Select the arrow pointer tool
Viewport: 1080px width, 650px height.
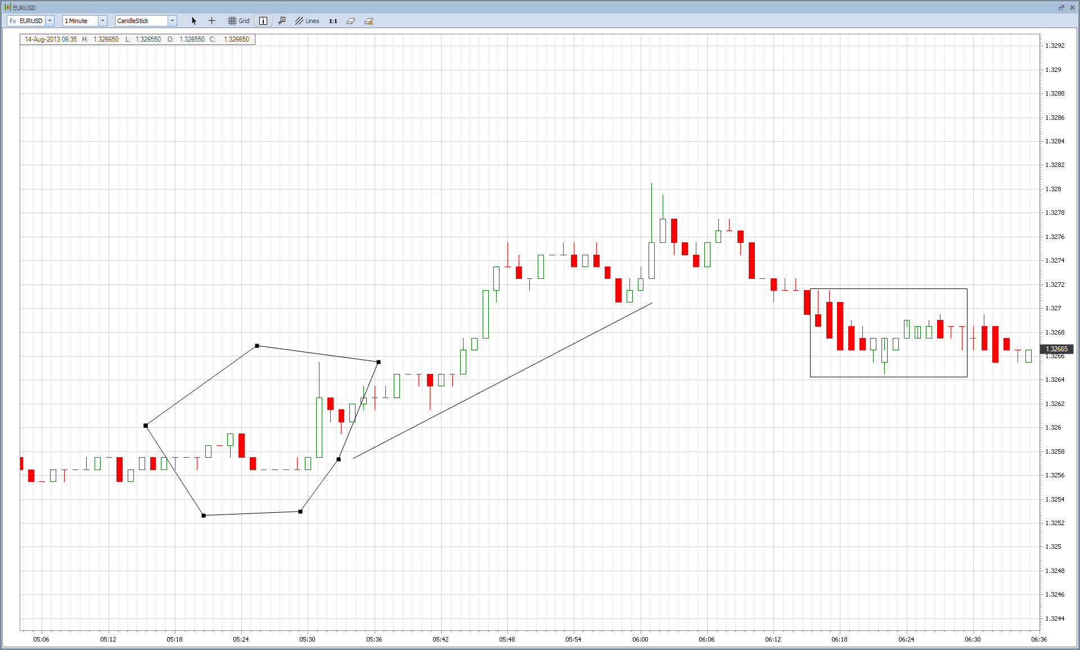tap(194, 21)
